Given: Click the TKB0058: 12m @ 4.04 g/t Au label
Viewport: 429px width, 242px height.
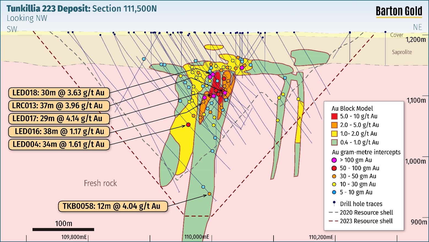Looking at the screenshot, I should [x=113, y=206].
